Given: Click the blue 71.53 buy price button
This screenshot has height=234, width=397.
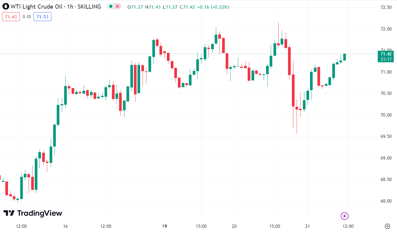Looking at the screenshot, I should 42,17.
